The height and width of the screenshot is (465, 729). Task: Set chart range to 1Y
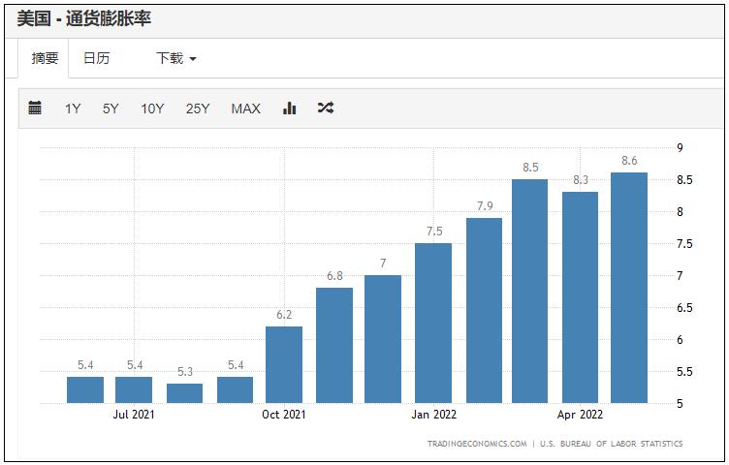pos(73,108)
